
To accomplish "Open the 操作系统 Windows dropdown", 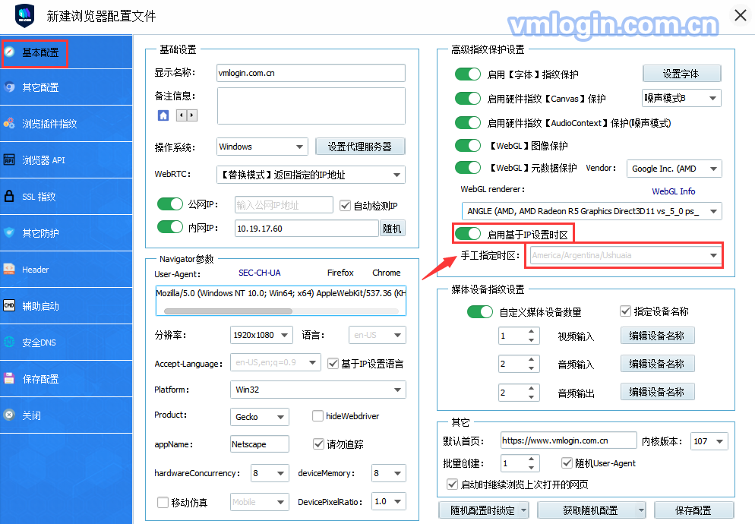I will 262,147.
